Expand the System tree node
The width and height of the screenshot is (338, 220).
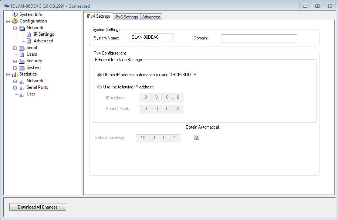[x=15, y=68]
